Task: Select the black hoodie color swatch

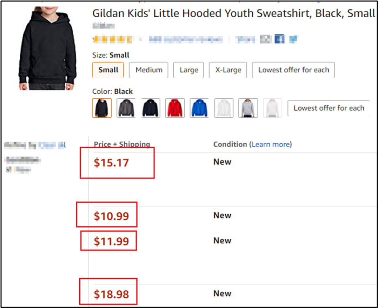Action: tap(102, 108)
